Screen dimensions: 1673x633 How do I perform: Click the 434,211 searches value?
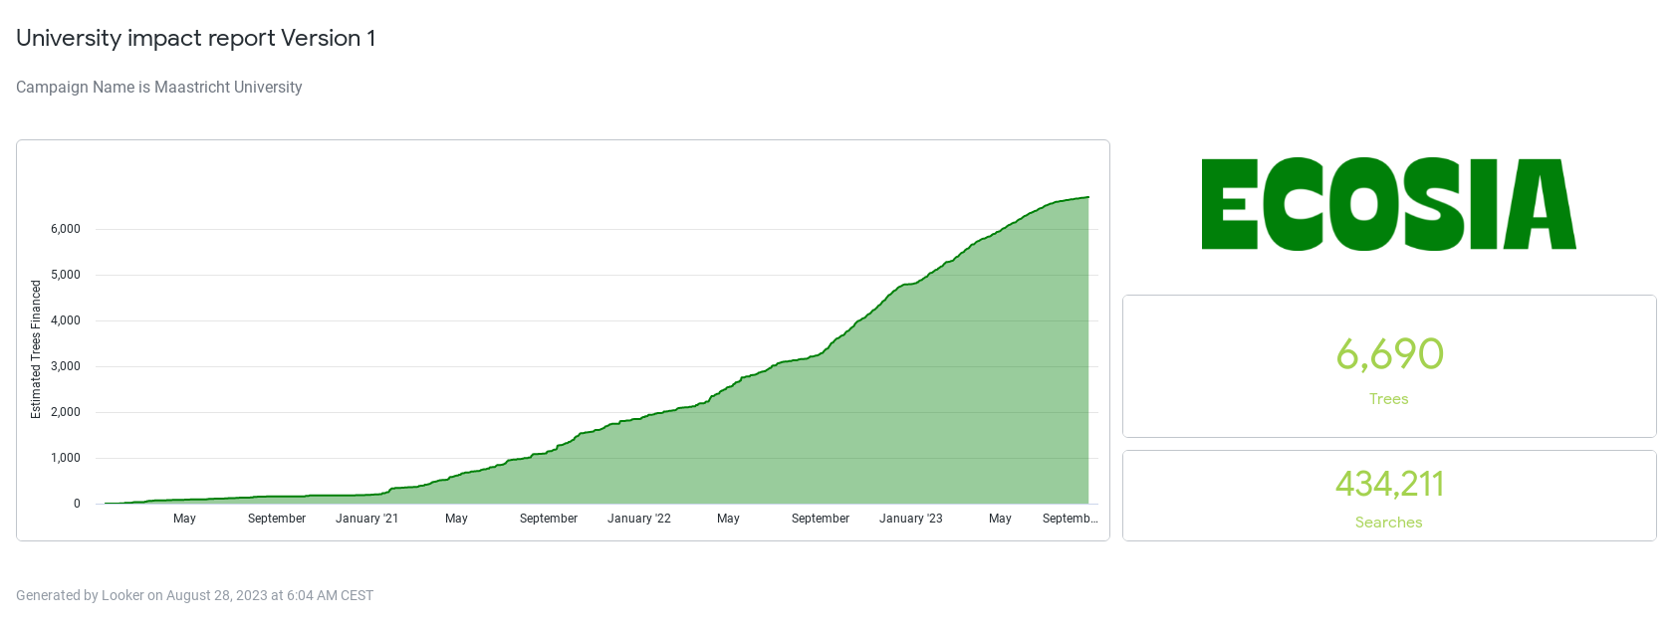click(x=1389, y=484)
